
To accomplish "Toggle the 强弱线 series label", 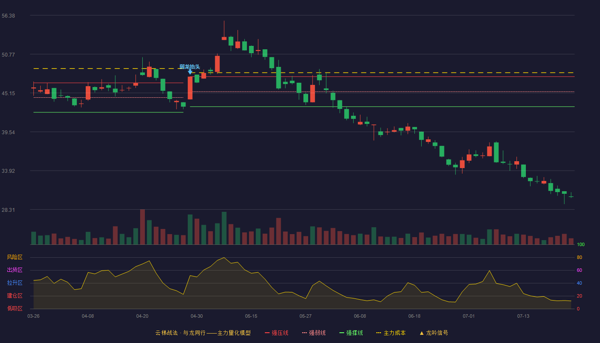I will pyautogui.click(x=318, y=333).
